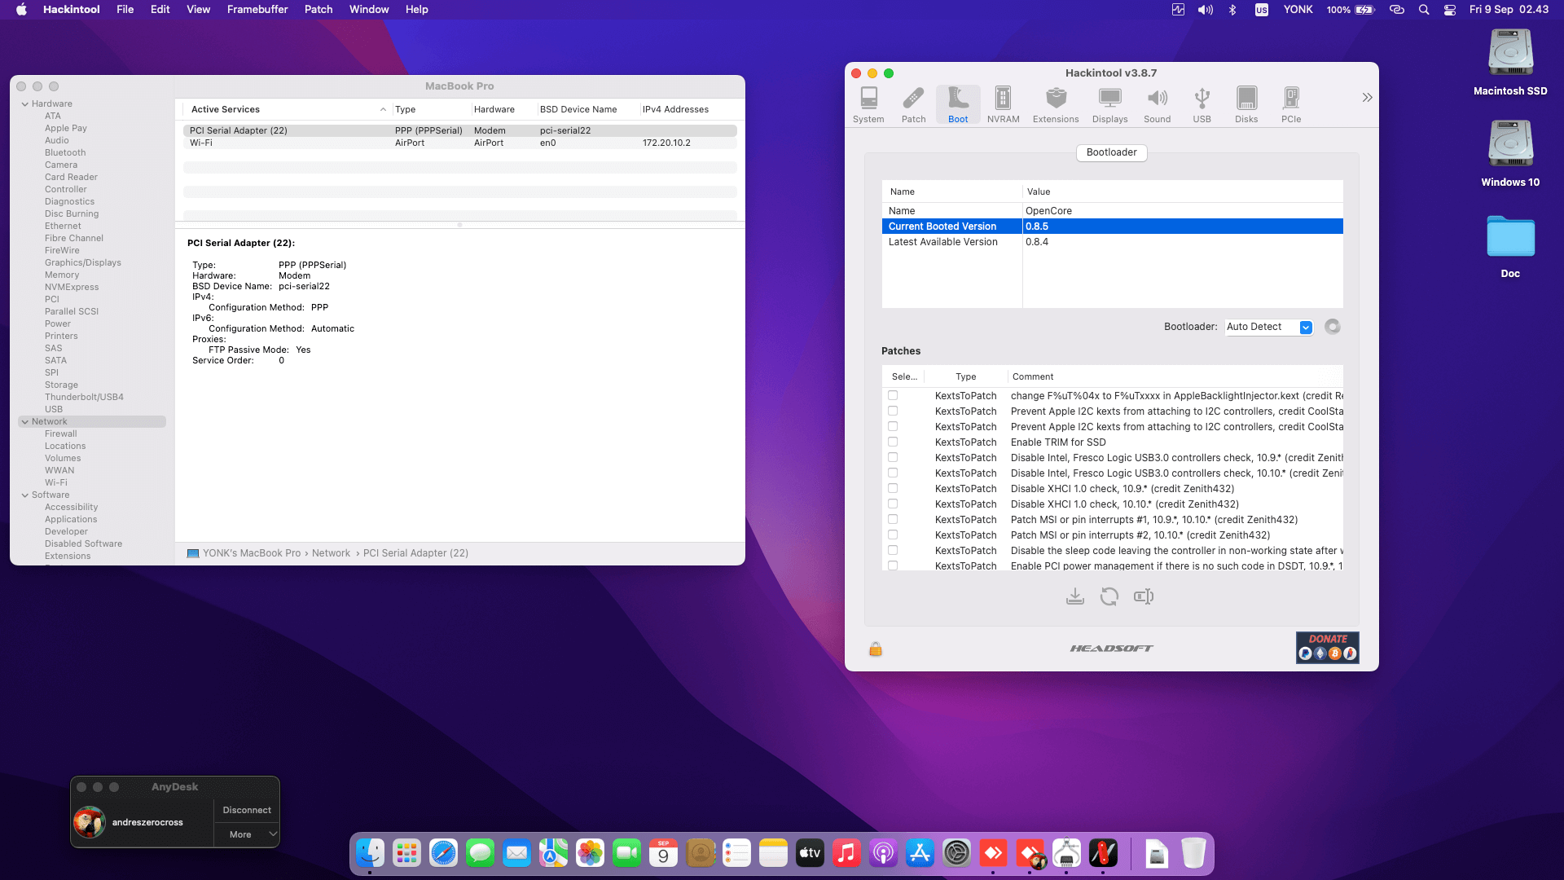
Task: Open the Bootloader Auto Detect dropdown
Action: [x=1269, y=327]
